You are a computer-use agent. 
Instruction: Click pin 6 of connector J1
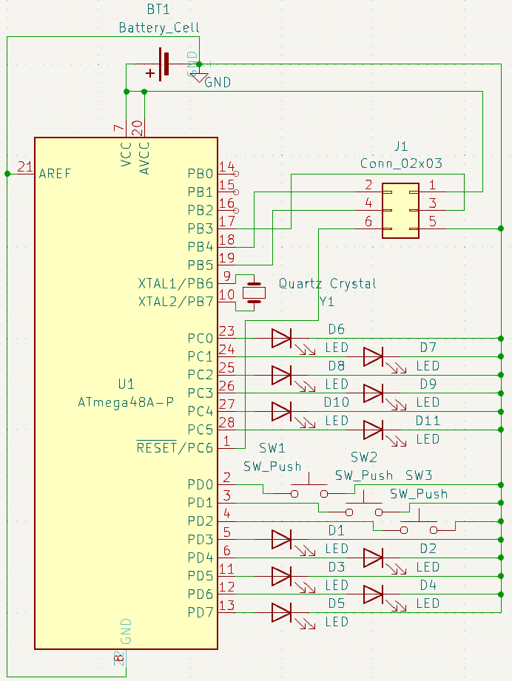click(368, 222)
